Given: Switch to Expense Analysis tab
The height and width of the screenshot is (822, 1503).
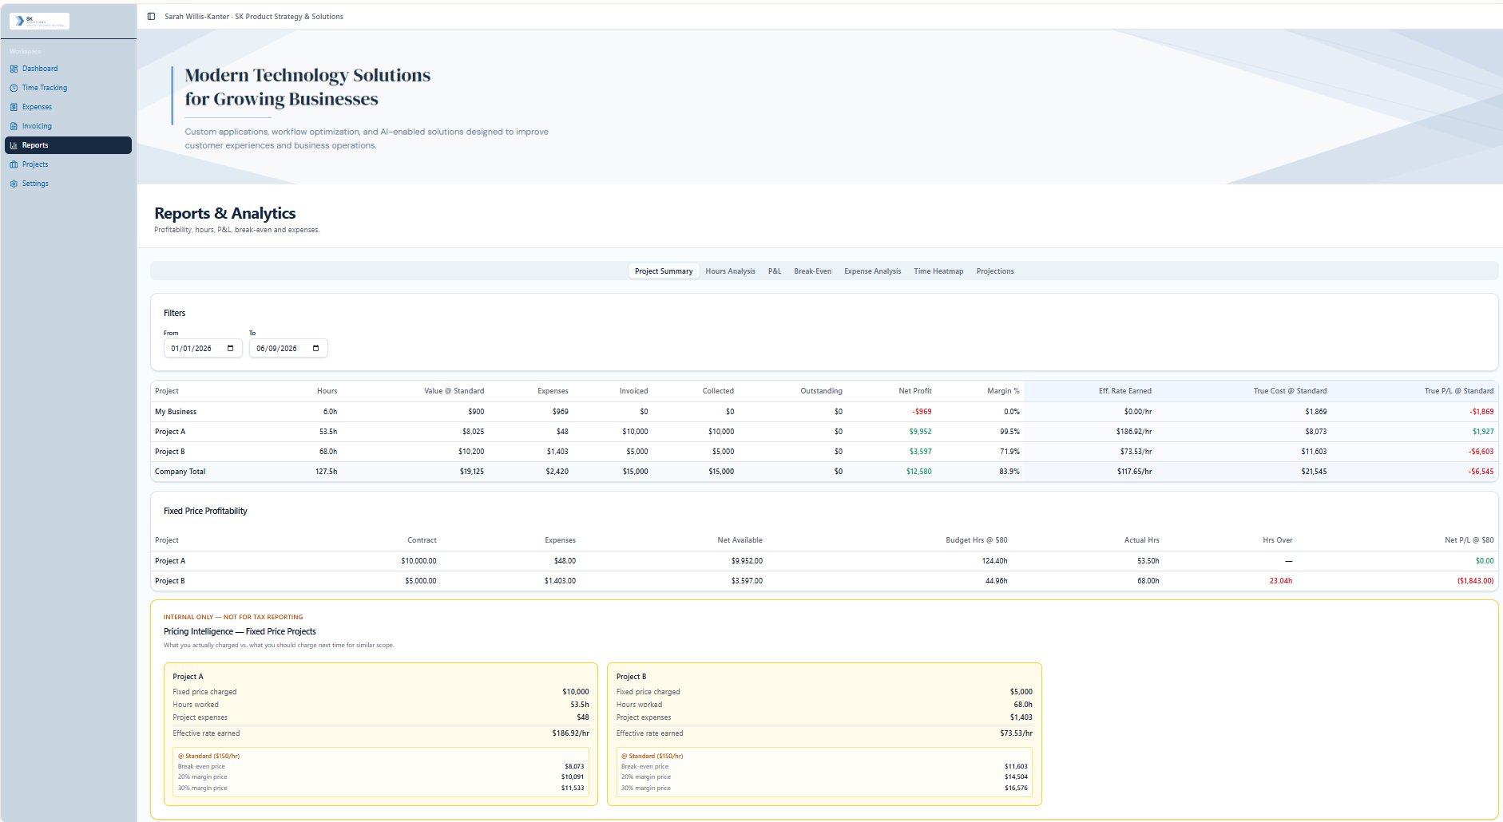Looking at the screenshot, I should [x=872, y=271].
